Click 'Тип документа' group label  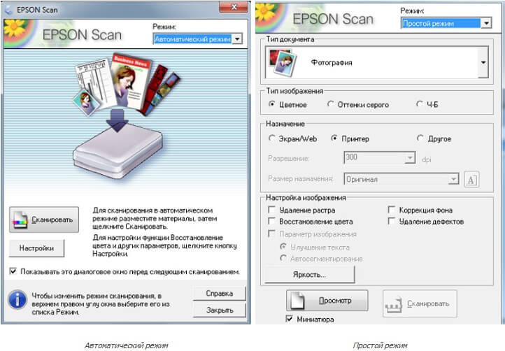click(290, 39)
